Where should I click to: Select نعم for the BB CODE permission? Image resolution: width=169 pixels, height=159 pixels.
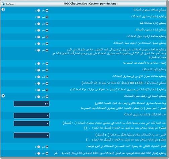point(47,83)
